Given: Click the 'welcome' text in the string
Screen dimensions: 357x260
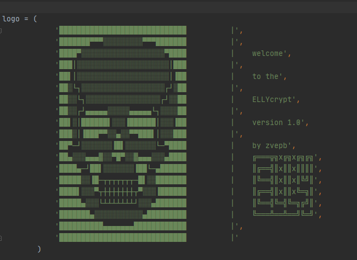Looking at the screenshot, I should [x=268, y=54].
